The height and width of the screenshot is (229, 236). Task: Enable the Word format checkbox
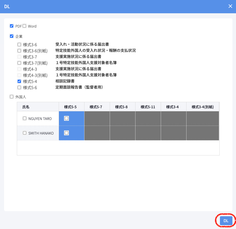(24, 26)
